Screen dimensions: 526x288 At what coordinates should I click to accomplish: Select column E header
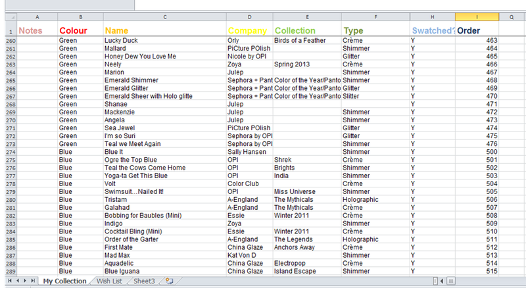coord(307,17)
